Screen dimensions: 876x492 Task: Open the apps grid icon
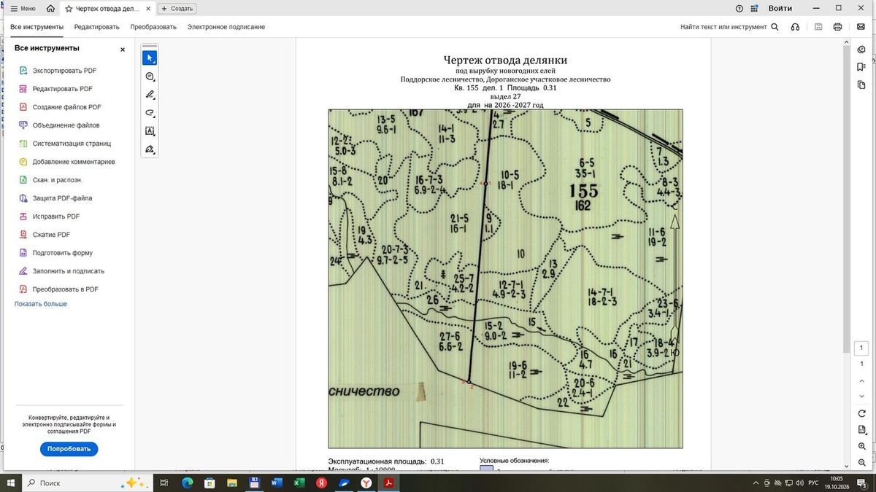click(x=756, y=9)
